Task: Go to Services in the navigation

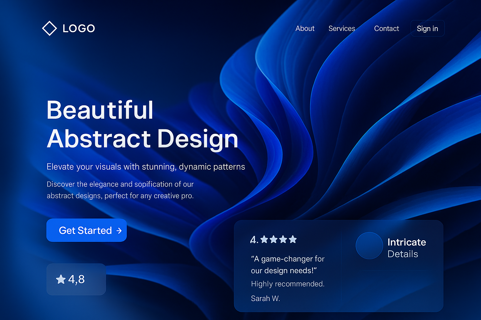Action: click(342, 28)
